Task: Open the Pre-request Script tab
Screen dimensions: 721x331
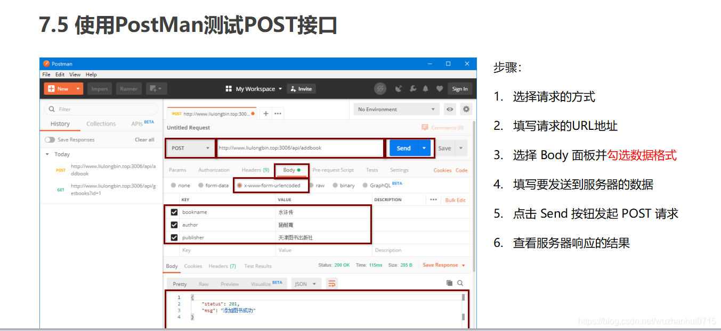Action: tap(333, 170)
